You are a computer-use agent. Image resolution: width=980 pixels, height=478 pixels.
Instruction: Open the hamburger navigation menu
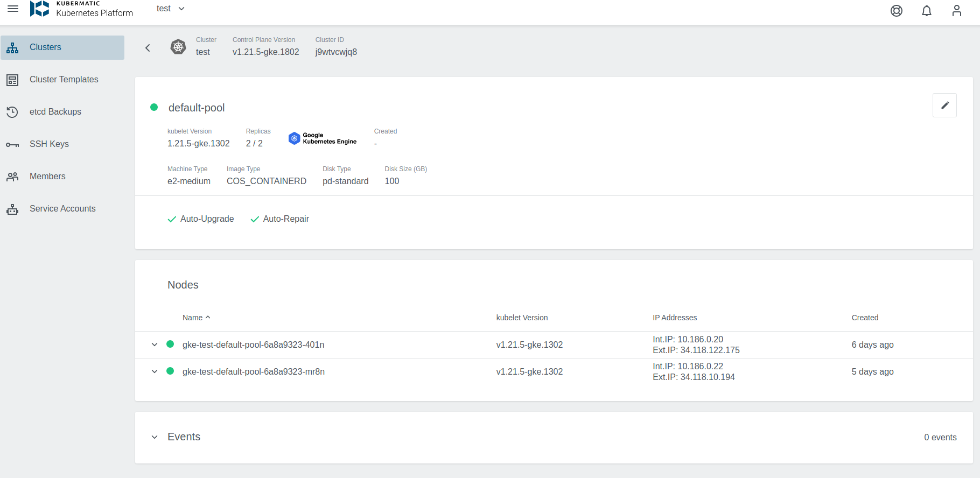point(13,9)
